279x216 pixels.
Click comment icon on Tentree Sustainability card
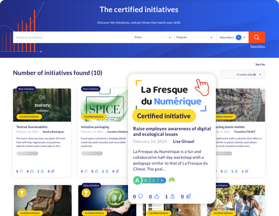(21, 171)
